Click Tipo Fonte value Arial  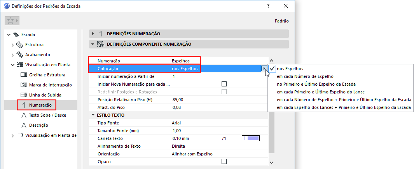[176, 122]
